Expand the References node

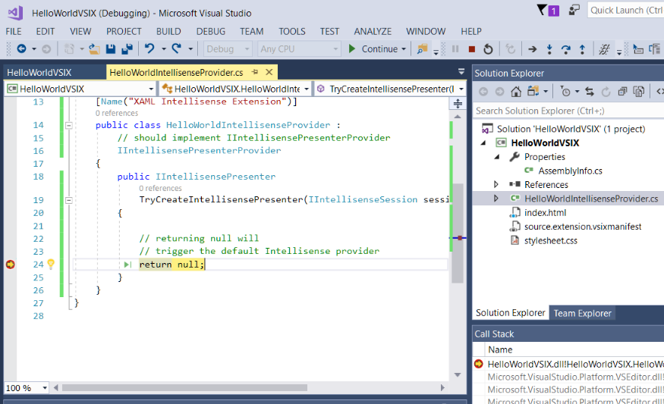click(496, 184)
